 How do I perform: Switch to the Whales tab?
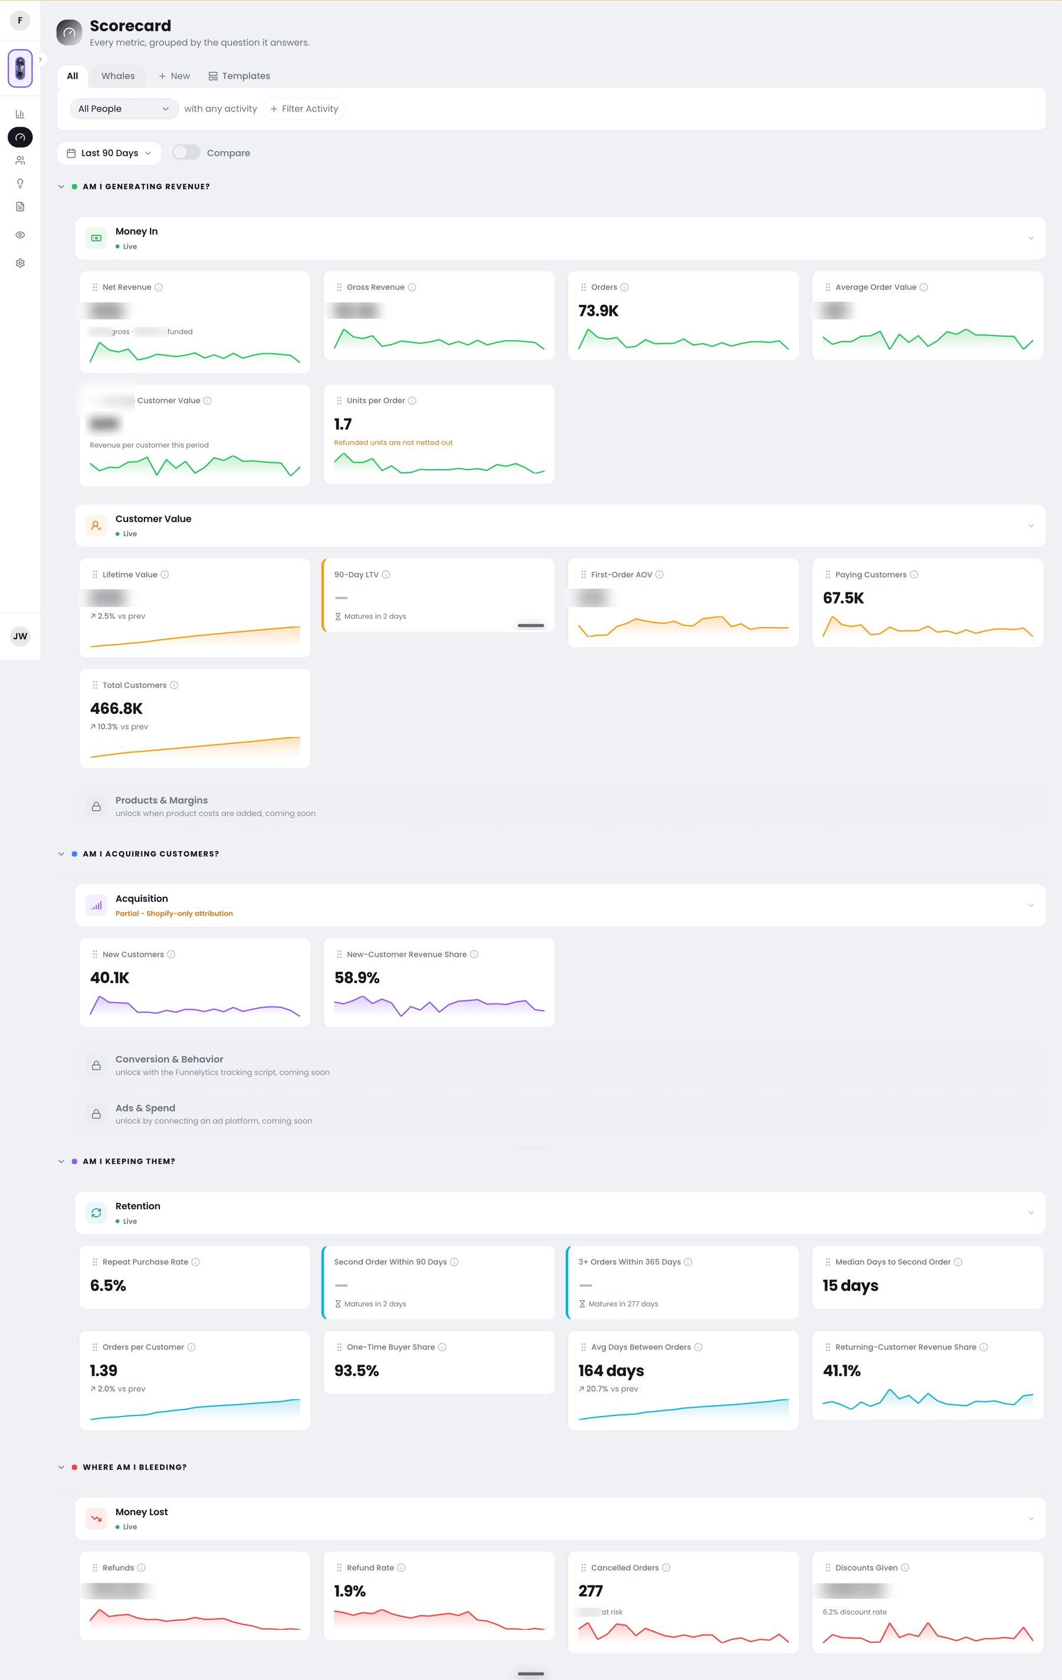click(118, 76)
